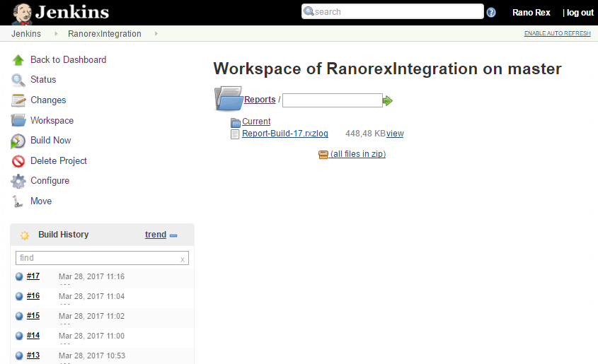
Task: Click the Move icon in sidebar
Action: [x=17, y=201]
